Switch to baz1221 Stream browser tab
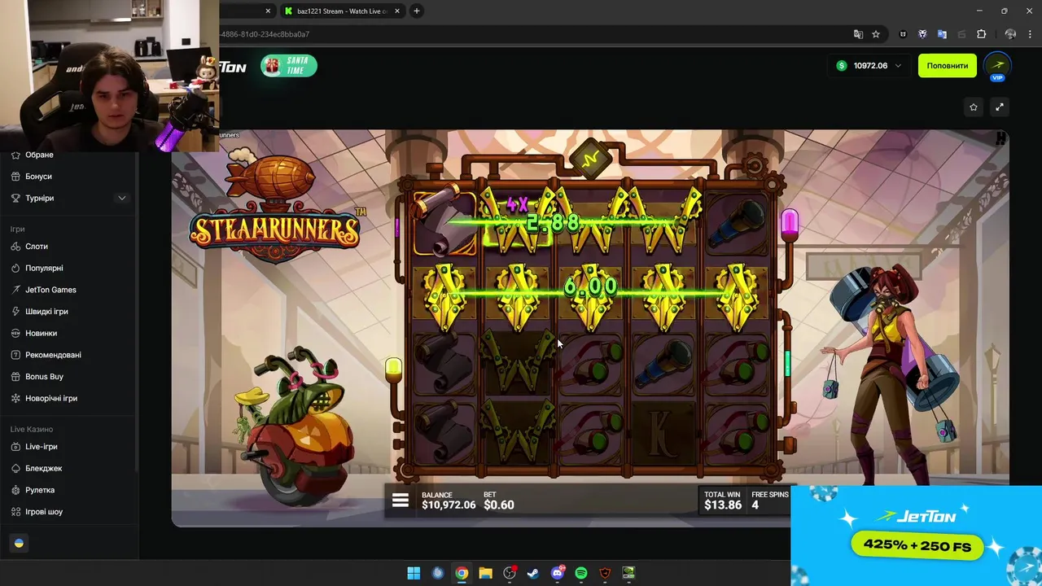Screen dimensions: 1042x586 pyautogui.click(x=341, y=11)
